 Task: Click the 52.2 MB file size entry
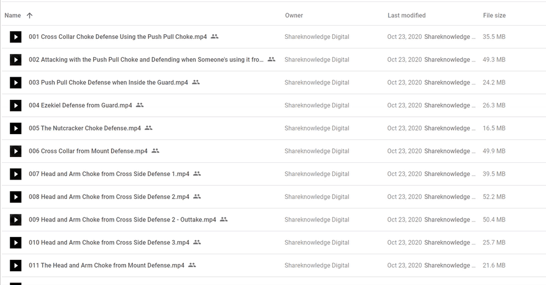(x=494, y=197)
